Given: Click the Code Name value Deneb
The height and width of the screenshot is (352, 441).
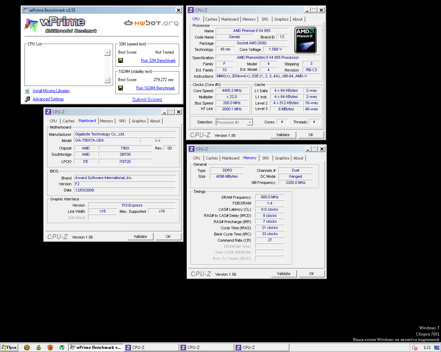Looking at the screenshot, I should 235,37.
